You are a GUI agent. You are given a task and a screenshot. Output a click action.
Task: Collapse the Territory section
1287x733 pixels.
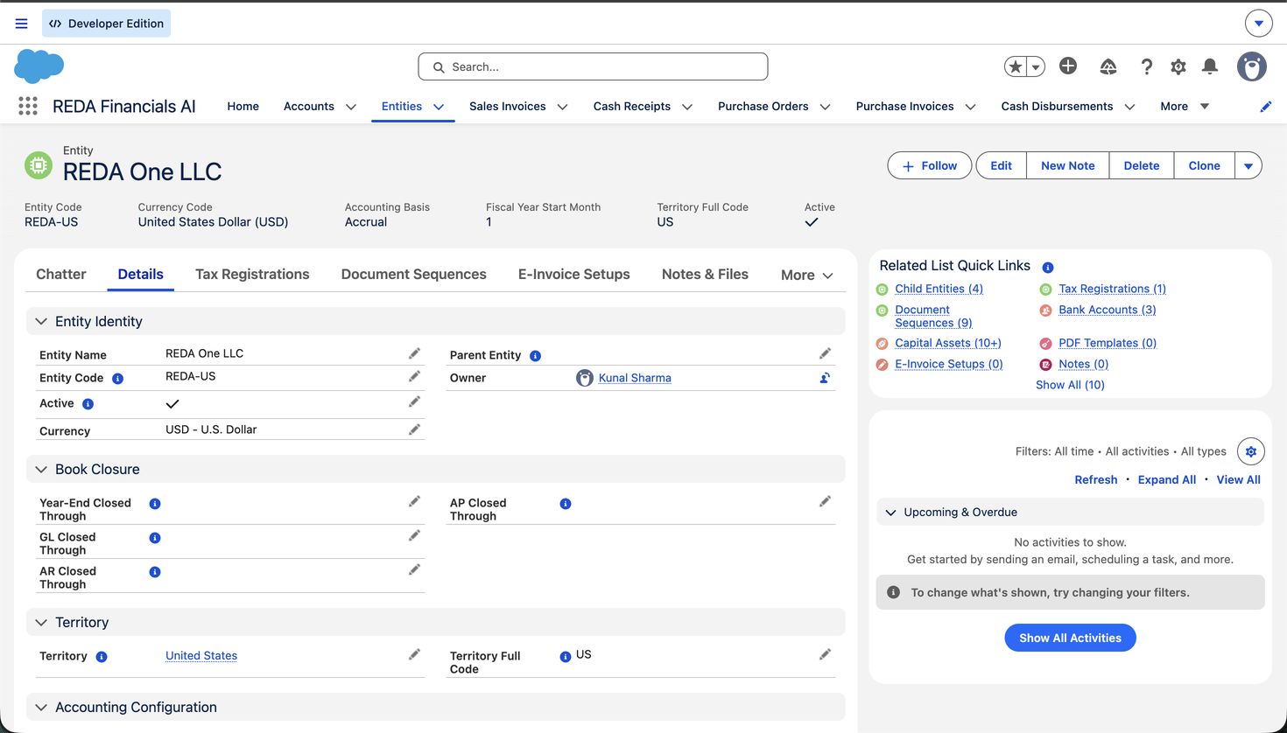[x=41, y=623]
